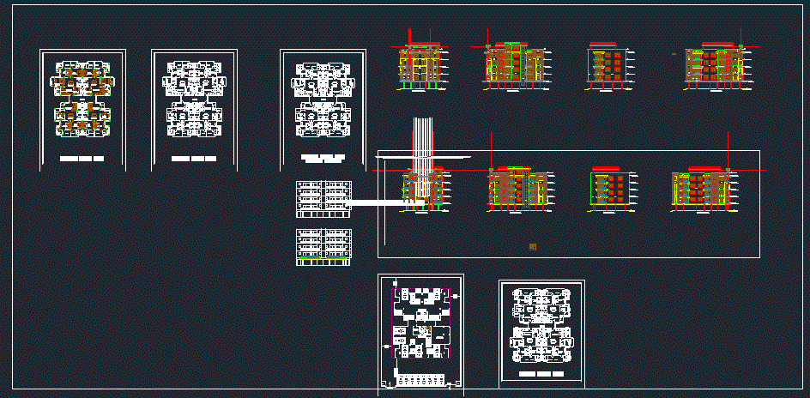Select the second elevation inside the large rectangle
The image size is (810, 398).
point(517,189)
